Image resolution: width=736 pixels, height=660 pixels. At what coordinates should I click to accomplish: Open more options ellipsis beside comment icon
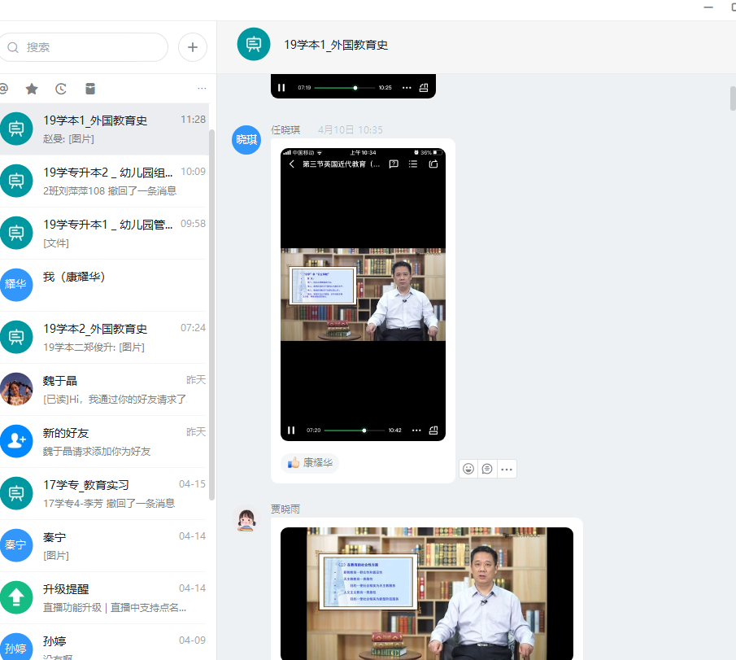507,469
